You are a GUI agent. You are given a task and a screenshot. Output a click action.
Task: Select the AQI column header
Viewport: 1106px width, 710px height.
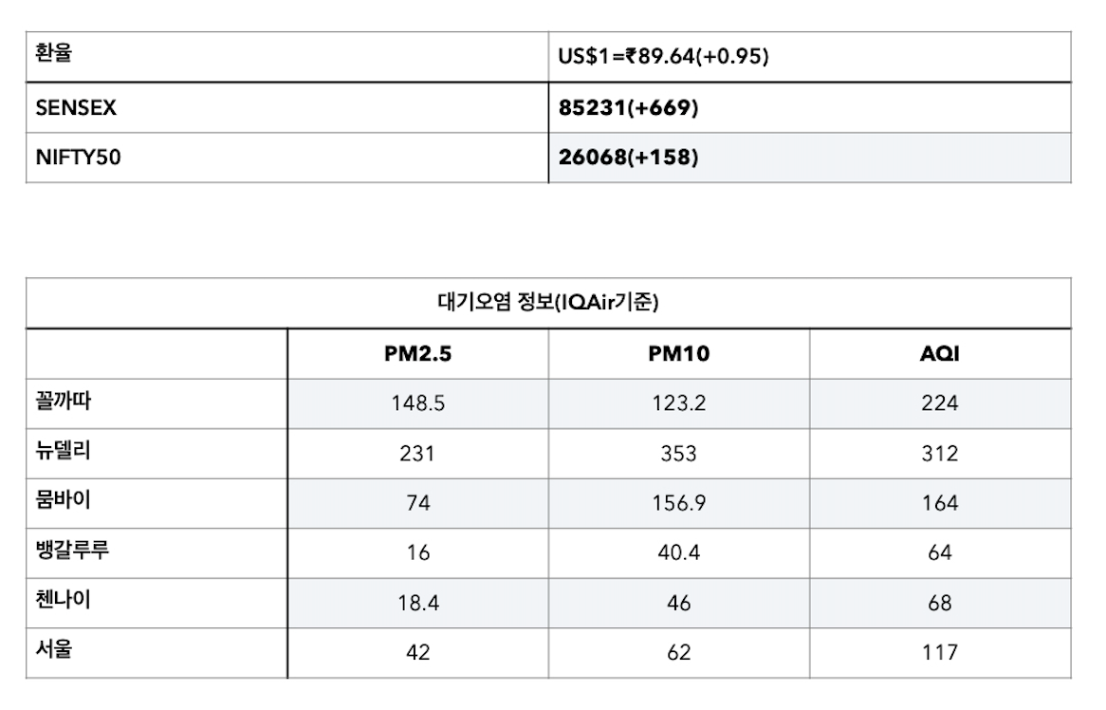939,354
